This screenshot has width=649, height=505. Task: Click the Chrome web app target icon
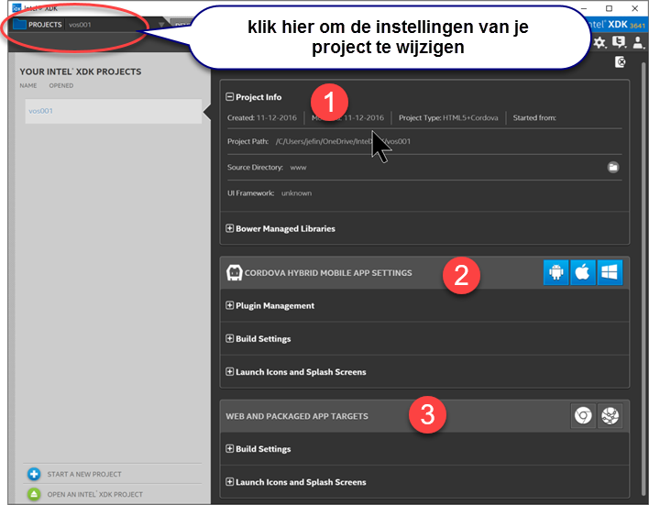[x=582, y=416]
